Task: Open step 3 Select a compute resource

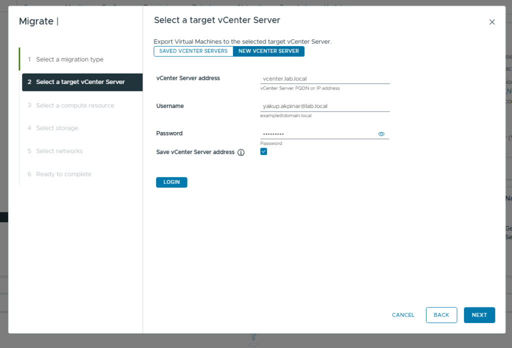Action: click(75, 105)
